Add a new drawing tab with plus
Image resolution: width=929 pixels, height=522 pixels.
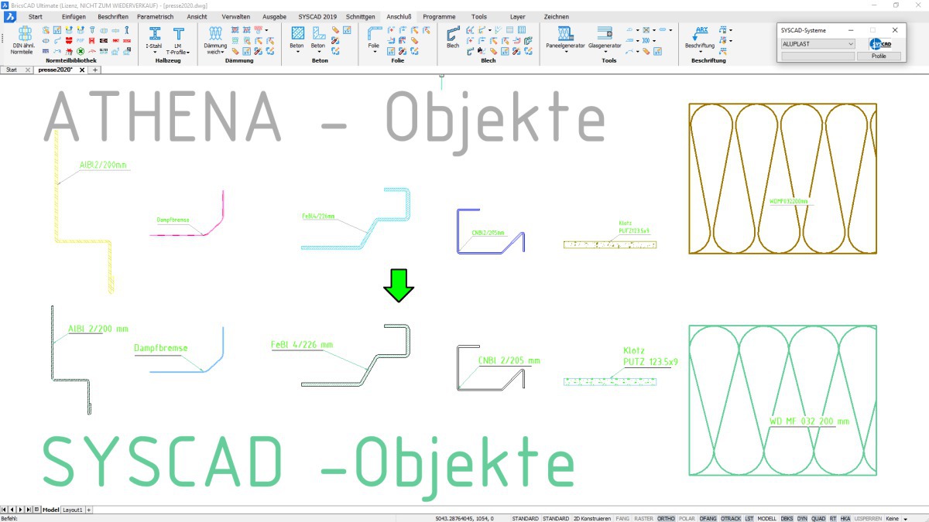95,70
